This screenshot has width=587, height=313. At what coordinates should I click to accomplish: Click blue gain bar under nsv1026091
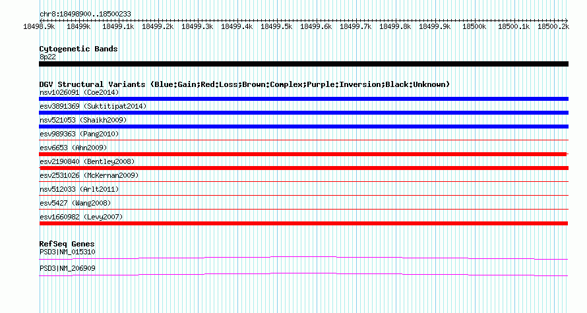coord(303,99)
